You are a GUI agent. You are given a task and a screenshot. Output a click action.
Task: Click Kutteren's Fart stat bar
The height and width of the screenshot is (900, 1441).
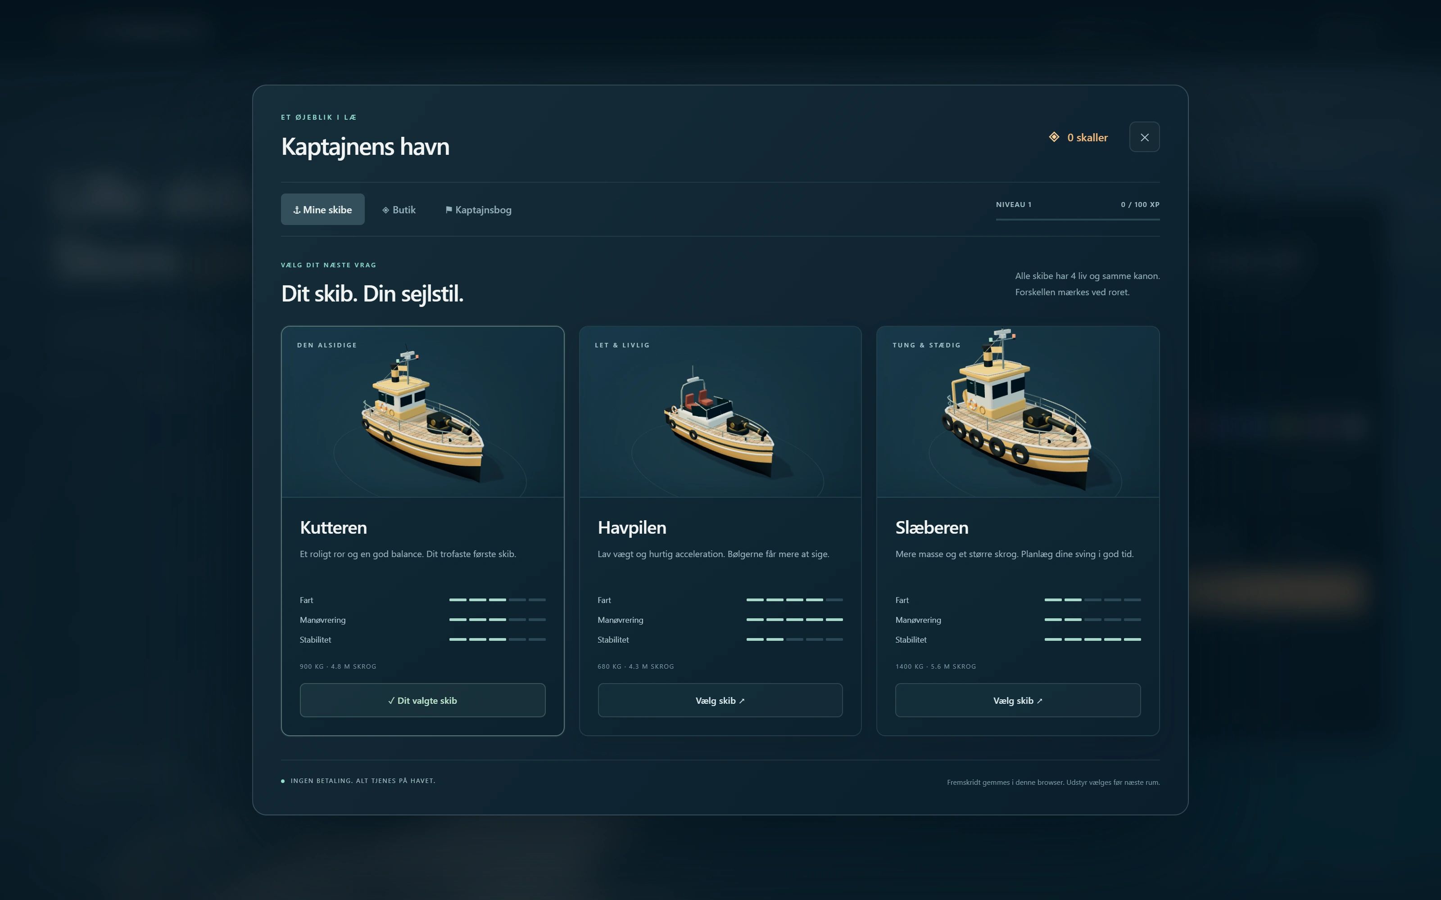497,599
